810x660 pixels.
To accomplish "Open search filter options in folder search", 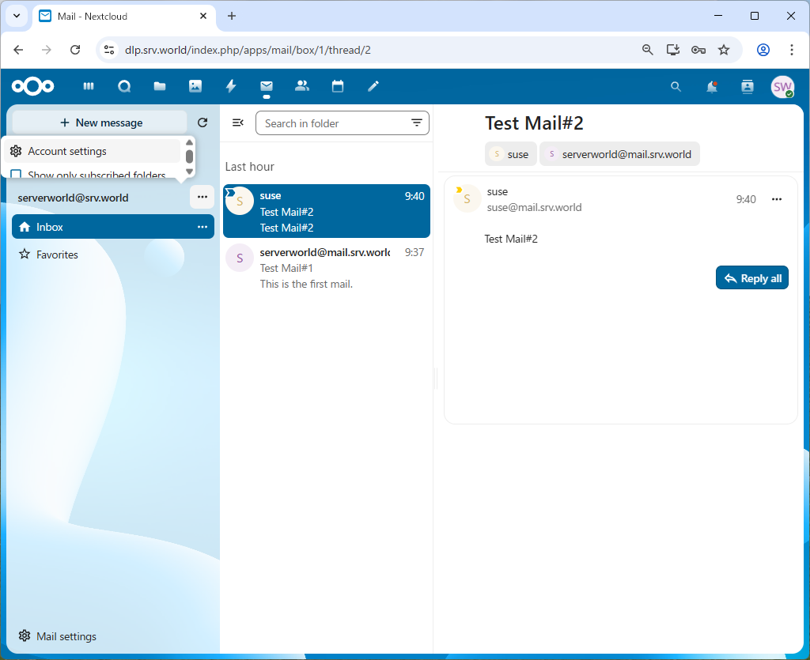I will click(x=417, y=123).
